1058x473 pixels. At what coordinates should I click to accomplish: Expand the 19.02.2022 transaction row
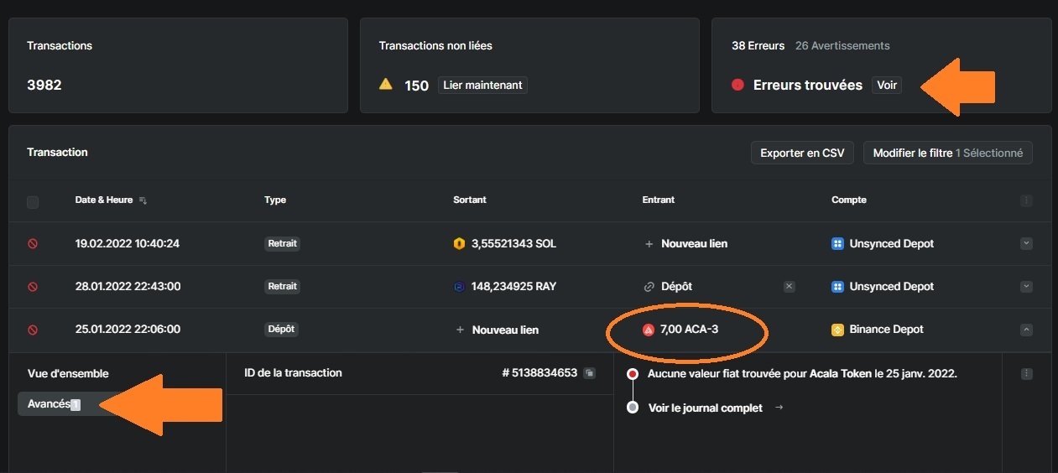point(1026,244)
